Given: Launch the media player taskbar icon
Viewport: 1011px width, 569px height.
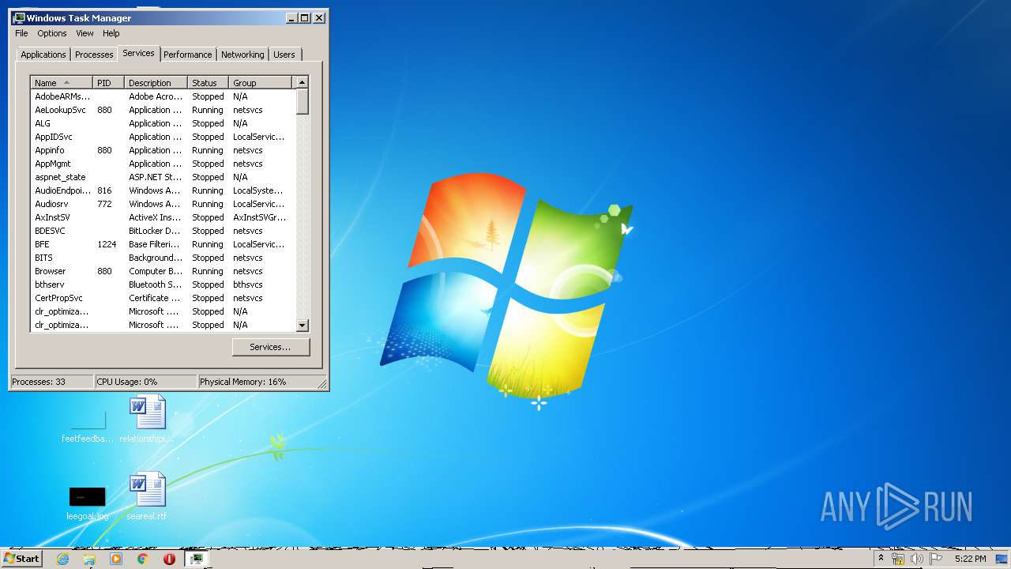Looking at the screenshot, I should pyautogui.click(x=116, y=559).
